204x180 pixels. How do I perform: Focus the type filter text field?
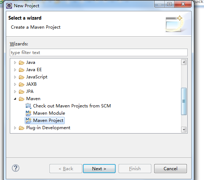(99, 53)
